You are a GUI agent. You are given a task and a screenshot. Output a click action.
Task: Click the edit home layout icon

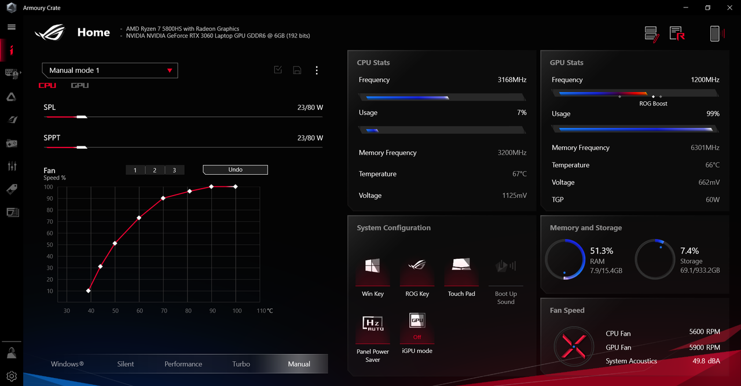tap(652, 34)
